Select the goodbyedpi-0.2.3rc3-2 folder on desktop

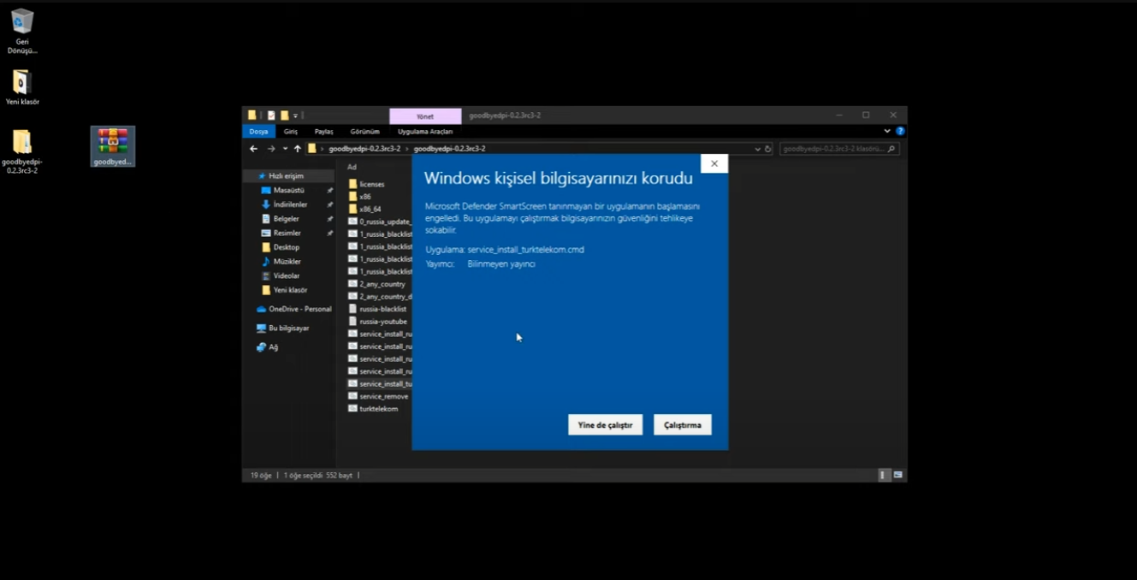click(22, 151)
